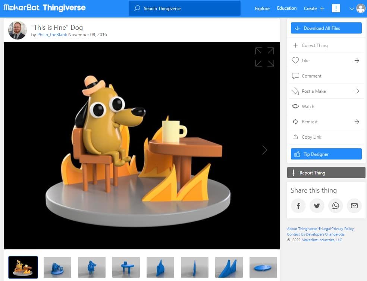This screenshot has width=367, height=281.
Task: Open the Explore menu
Action: point(262,8)
